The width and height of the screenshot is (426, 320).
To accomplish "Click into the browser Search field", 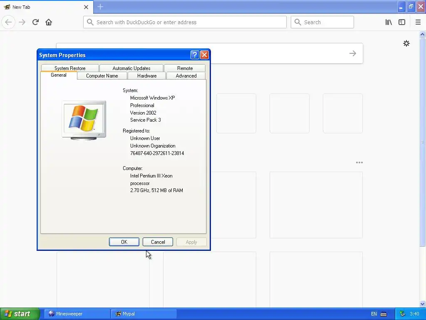I will pyautogui.click(x=322, y=22).
